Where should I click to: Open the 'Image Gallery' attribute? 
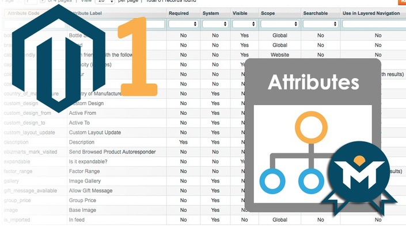85,181
